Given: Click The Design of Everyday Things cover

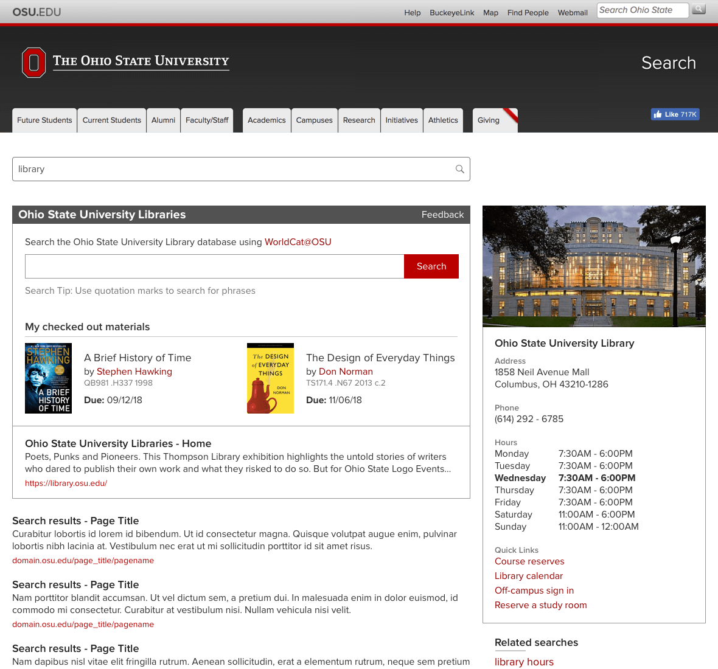Looking at the screenshot, I should [270, 378].
